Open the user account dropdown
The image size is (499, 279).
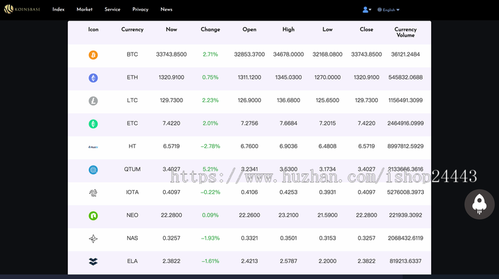click(367, 10)
